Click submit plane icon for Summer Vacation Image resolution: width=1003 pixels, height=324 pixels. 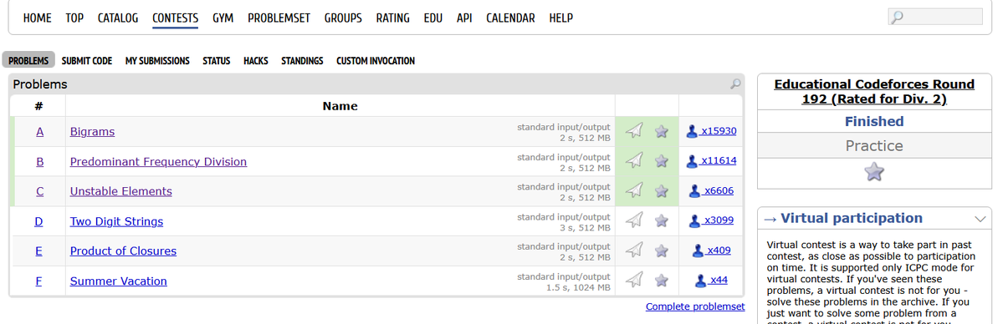point(633,280)
